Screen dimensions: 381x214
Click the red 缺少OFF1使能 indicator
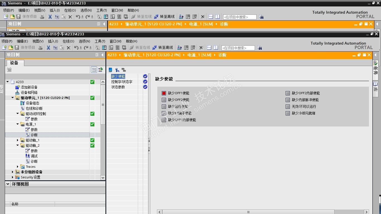click(164, 93)
